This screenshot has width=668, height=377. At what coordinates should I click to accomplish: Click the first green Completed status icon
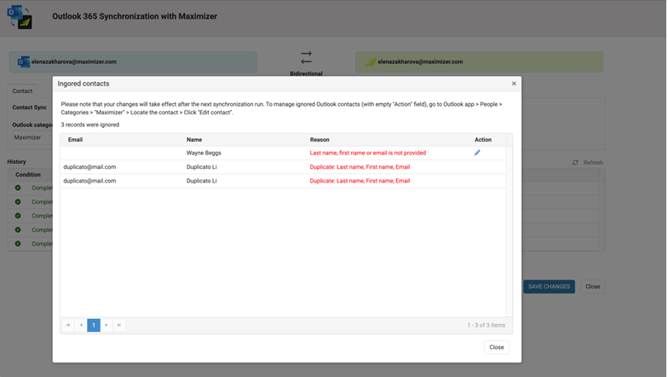click(x=18, y=188)
